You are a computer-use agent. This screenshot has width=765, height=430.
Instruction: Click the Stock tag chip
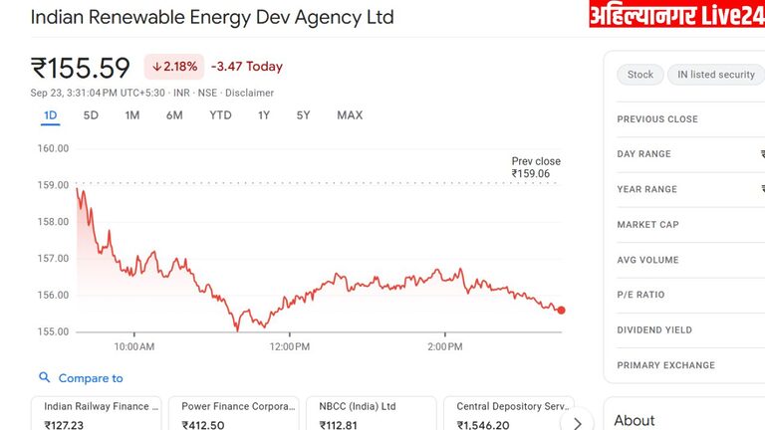[x=640, y=75]
